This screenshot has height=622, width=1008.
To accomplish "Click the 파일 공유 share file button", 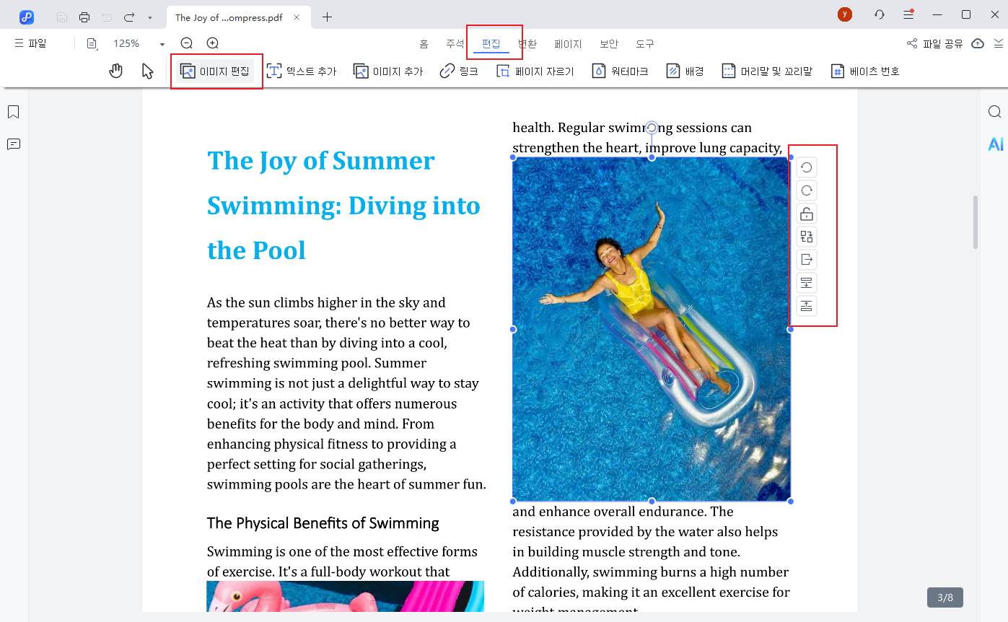I will coord(934,43).
